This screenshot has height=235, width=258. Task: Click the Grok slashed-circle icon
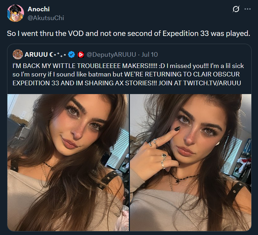(x=236, y=9)
